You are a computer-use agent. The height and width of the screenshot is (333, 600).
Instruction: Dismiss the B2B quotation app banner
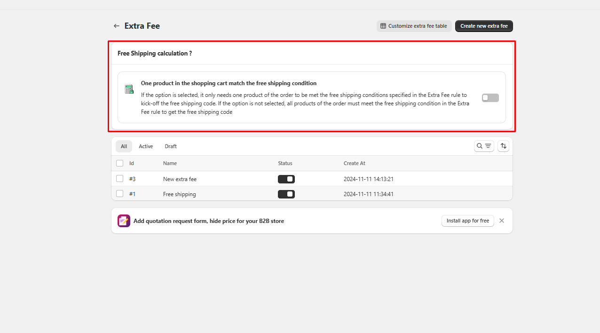[x=502, y=221]
